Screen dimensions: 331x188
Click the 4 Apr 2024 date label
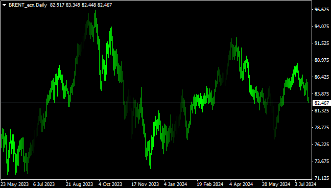pos(241,184)
